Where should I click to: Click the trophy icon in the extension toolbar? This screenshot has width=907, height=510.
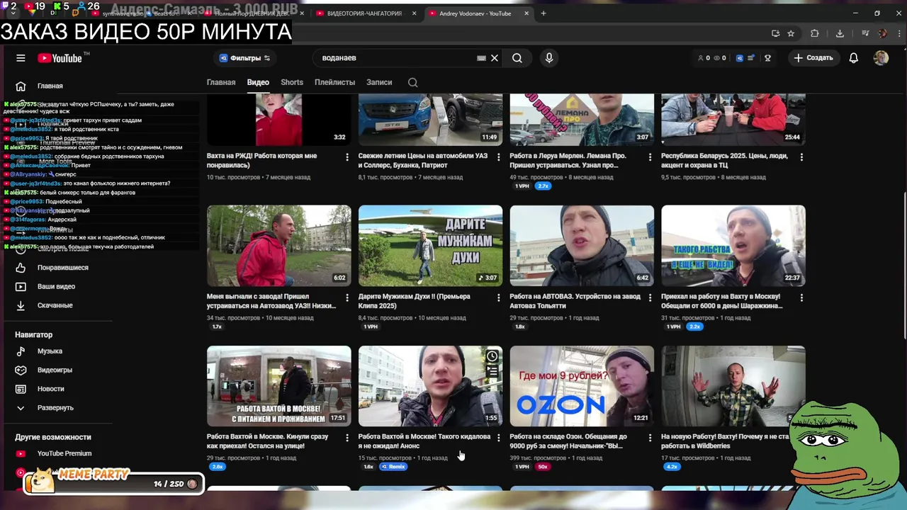[x=767, y=58]
